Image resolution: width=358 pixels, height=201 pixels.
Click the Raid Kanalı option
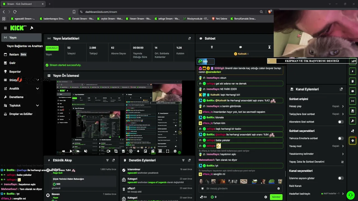(x=295, y=186)
